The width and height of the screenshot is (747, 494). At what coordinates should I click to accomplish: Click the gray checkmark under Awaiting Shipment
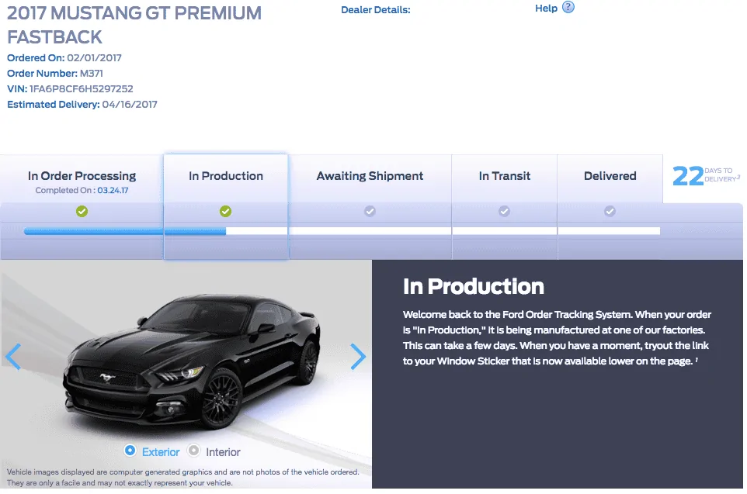[x=370, y=211]
